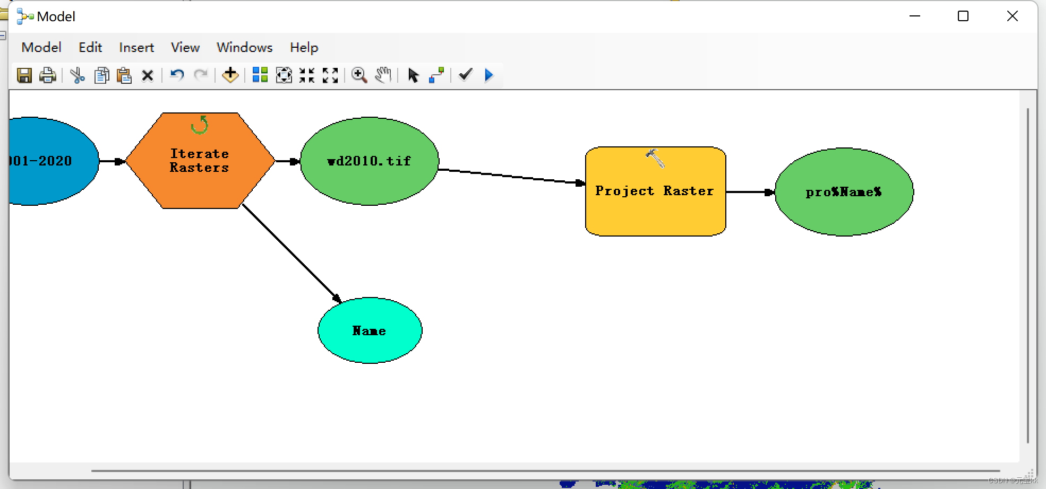Viewport: 1046px width, 489px height.
Task: Select the Iterate Rasters hexagon
Action: (x=200, y=161)
